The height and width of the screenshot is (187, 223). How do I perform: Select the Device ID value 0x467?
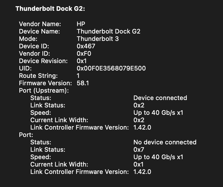(86, 46)
